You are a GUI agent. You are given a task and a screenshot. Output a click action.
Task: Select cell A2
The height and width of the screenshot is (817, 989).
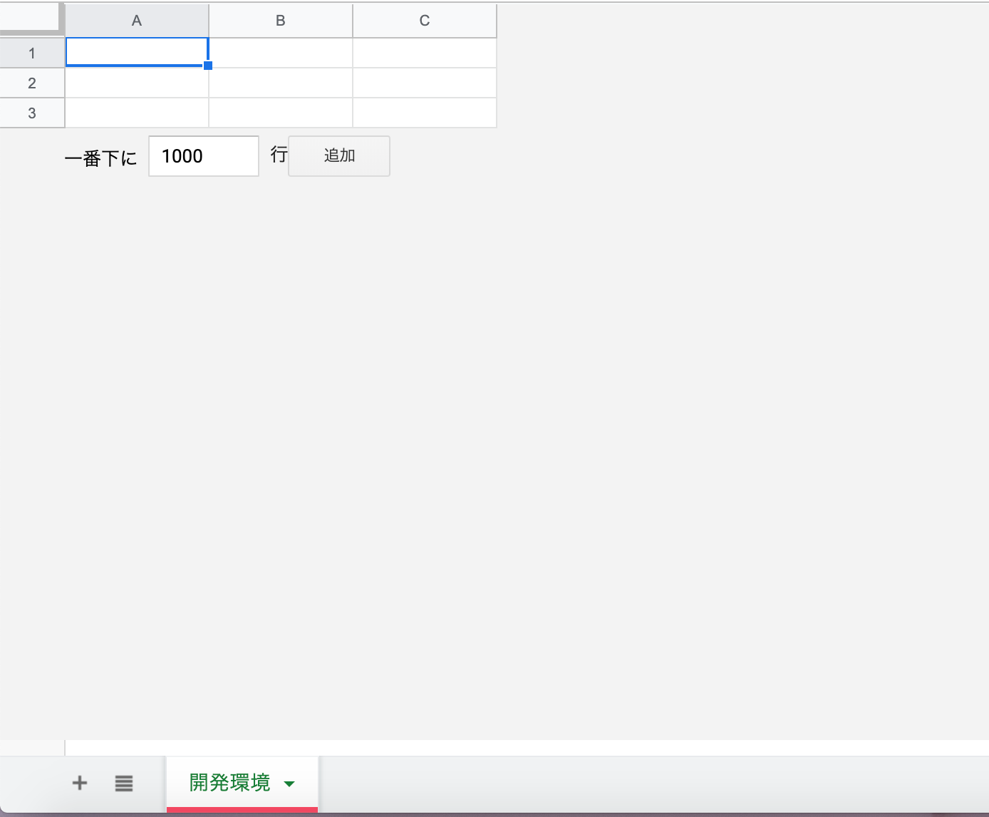coord(137,83)
